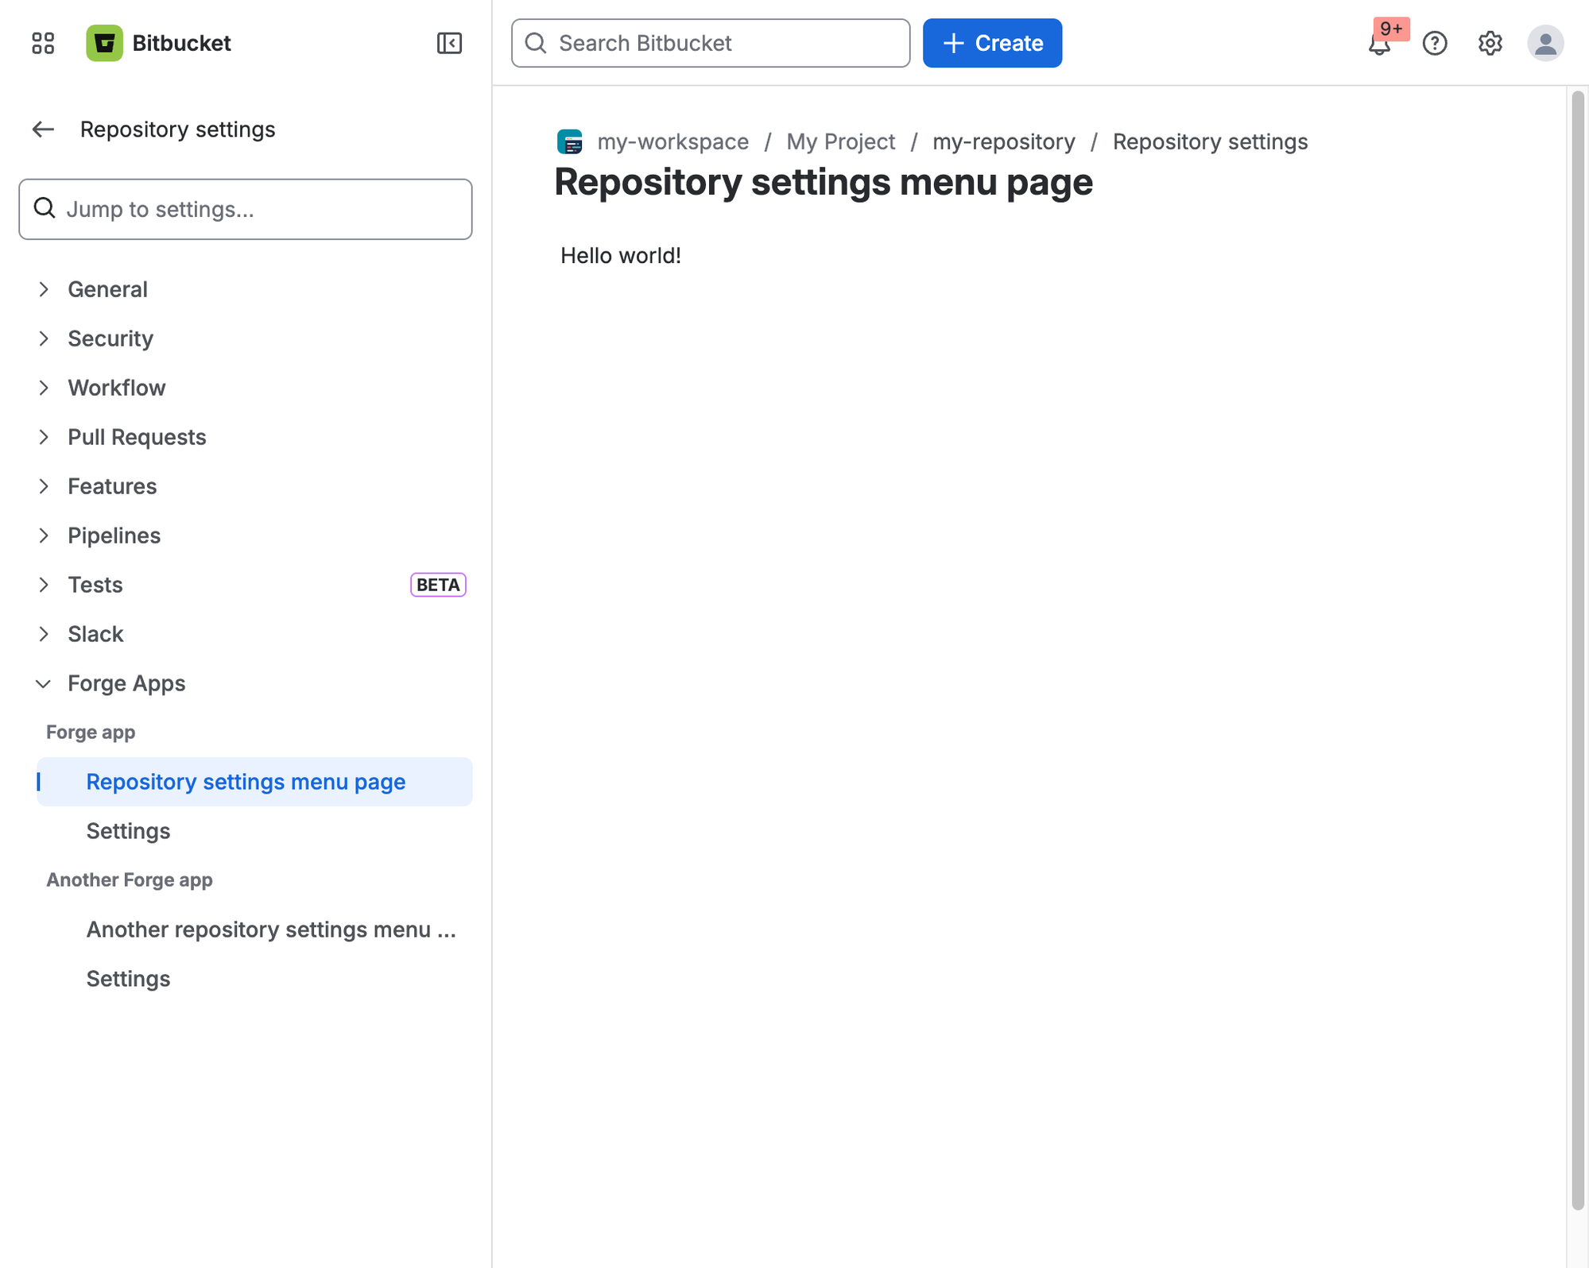Collapse the sidebar with the panel toggle icon
The height and width of the screenshot is (1268, 1589).
point(449,43)
